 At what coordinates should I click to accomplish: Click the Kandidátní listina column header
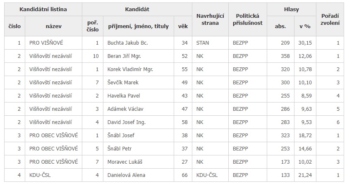43,9
